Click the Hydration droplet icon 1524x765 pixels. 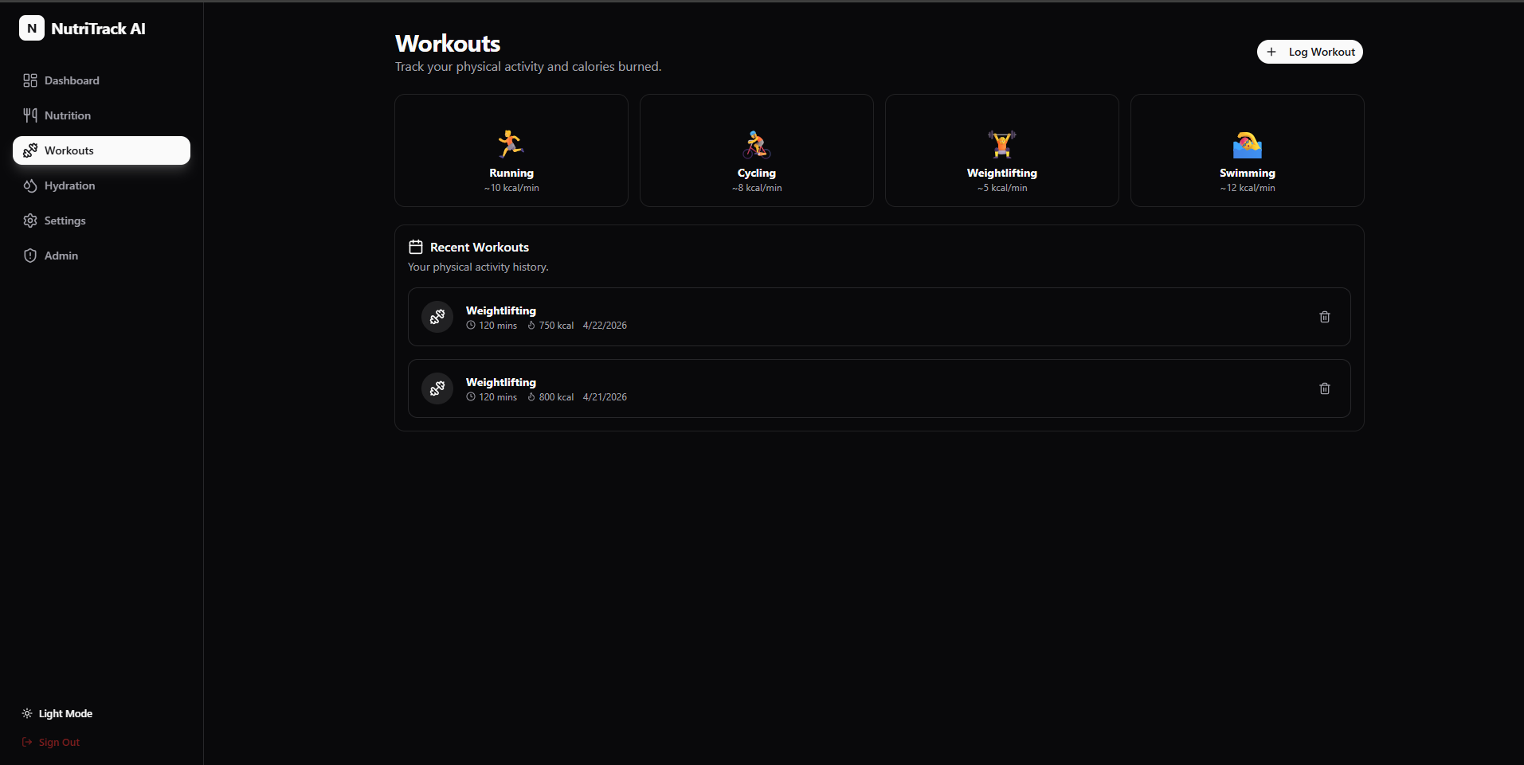pos(30,185)
